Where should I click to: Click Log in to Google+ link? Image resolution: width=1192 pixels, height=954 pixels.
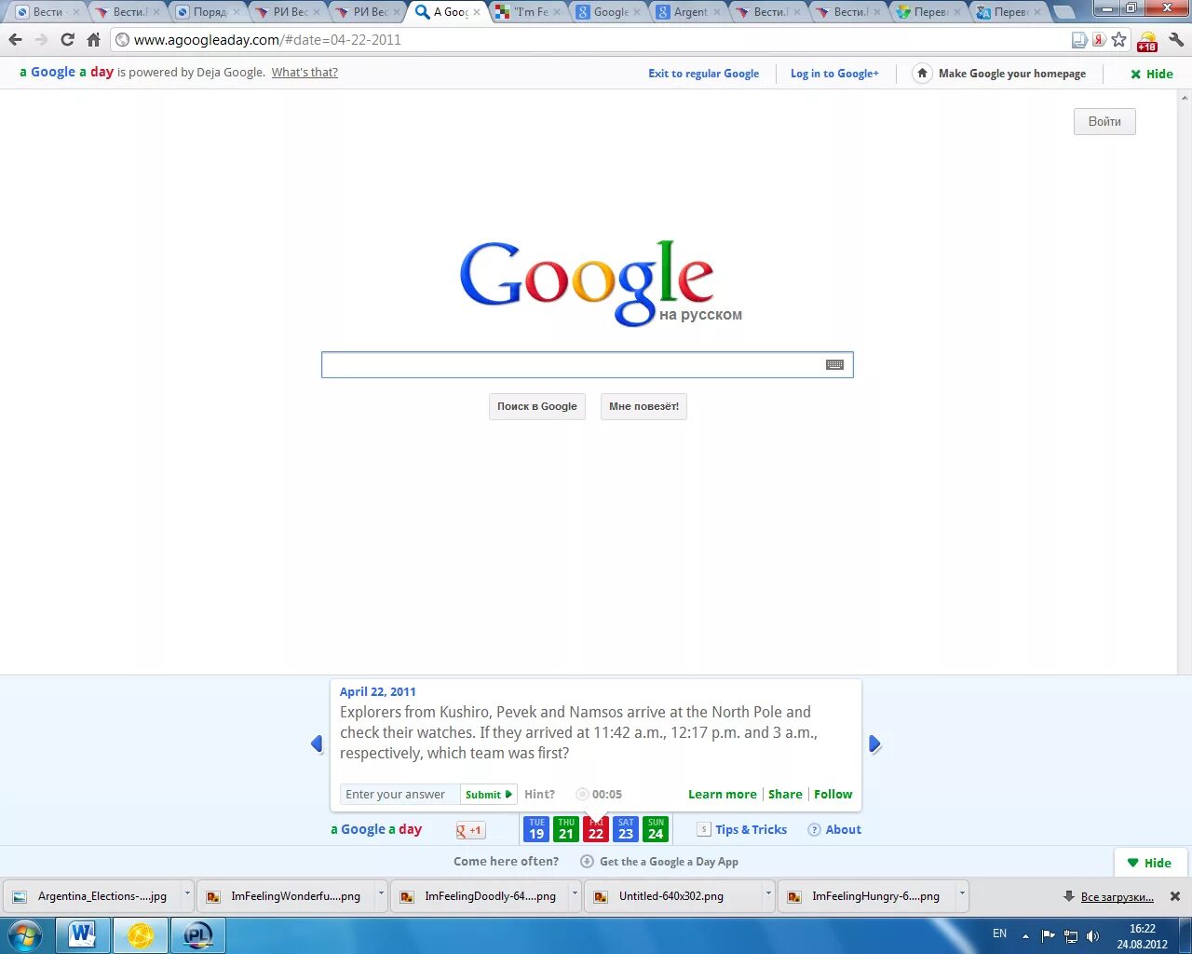point(834,74)
